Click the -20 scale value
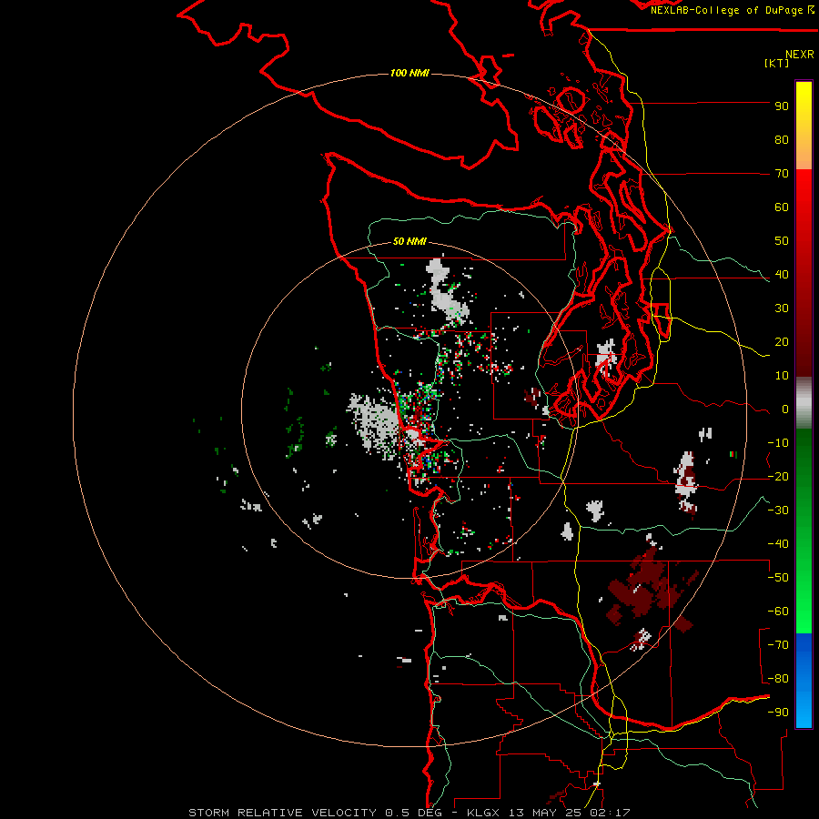Screen dimensions: 819x819 pyautogui.click(x=778, y=477)
